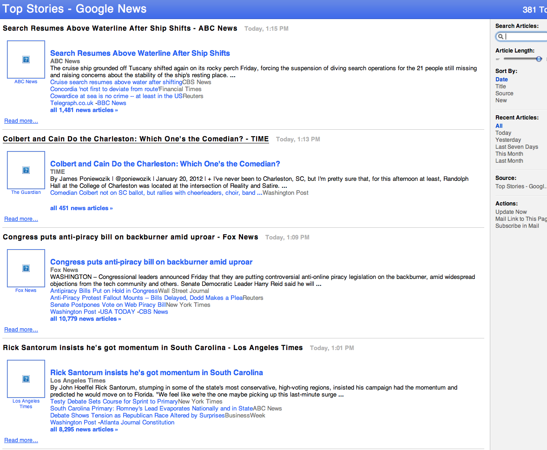The width and height of the screenshot is (547, 450).
Task: Open blue Congress puts anti-piracy bill headline link
Action: click(152, 262)
